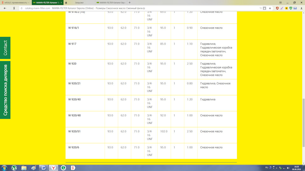Viewport: 305px width, 171px height.
Task: Launch Paint from the taskbar
Action: point(34,168)
